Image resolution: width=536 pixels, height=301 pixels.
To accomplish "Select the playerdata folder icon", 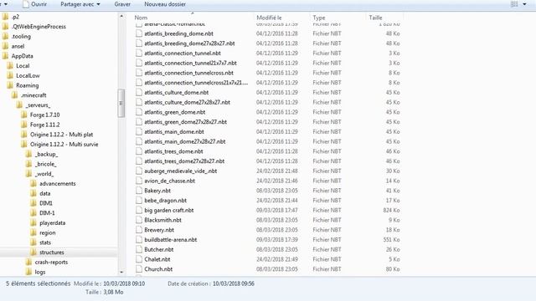I will click(x=33, y=223).
